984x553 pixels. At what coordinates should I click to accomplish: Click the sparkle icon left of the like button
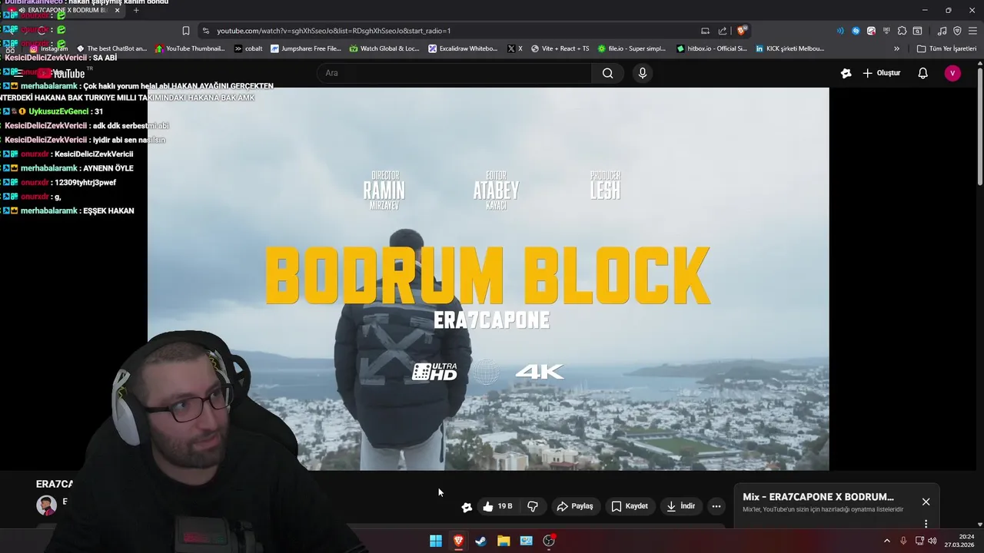[x=467, y=507]
